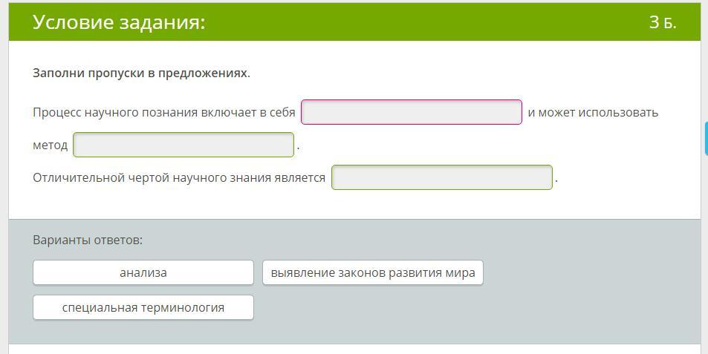This screenshot has height=354, width=708.
Task: Click the 'Заполни пропуски в предложениях.' instruction
Action: (x=141, y=73)
